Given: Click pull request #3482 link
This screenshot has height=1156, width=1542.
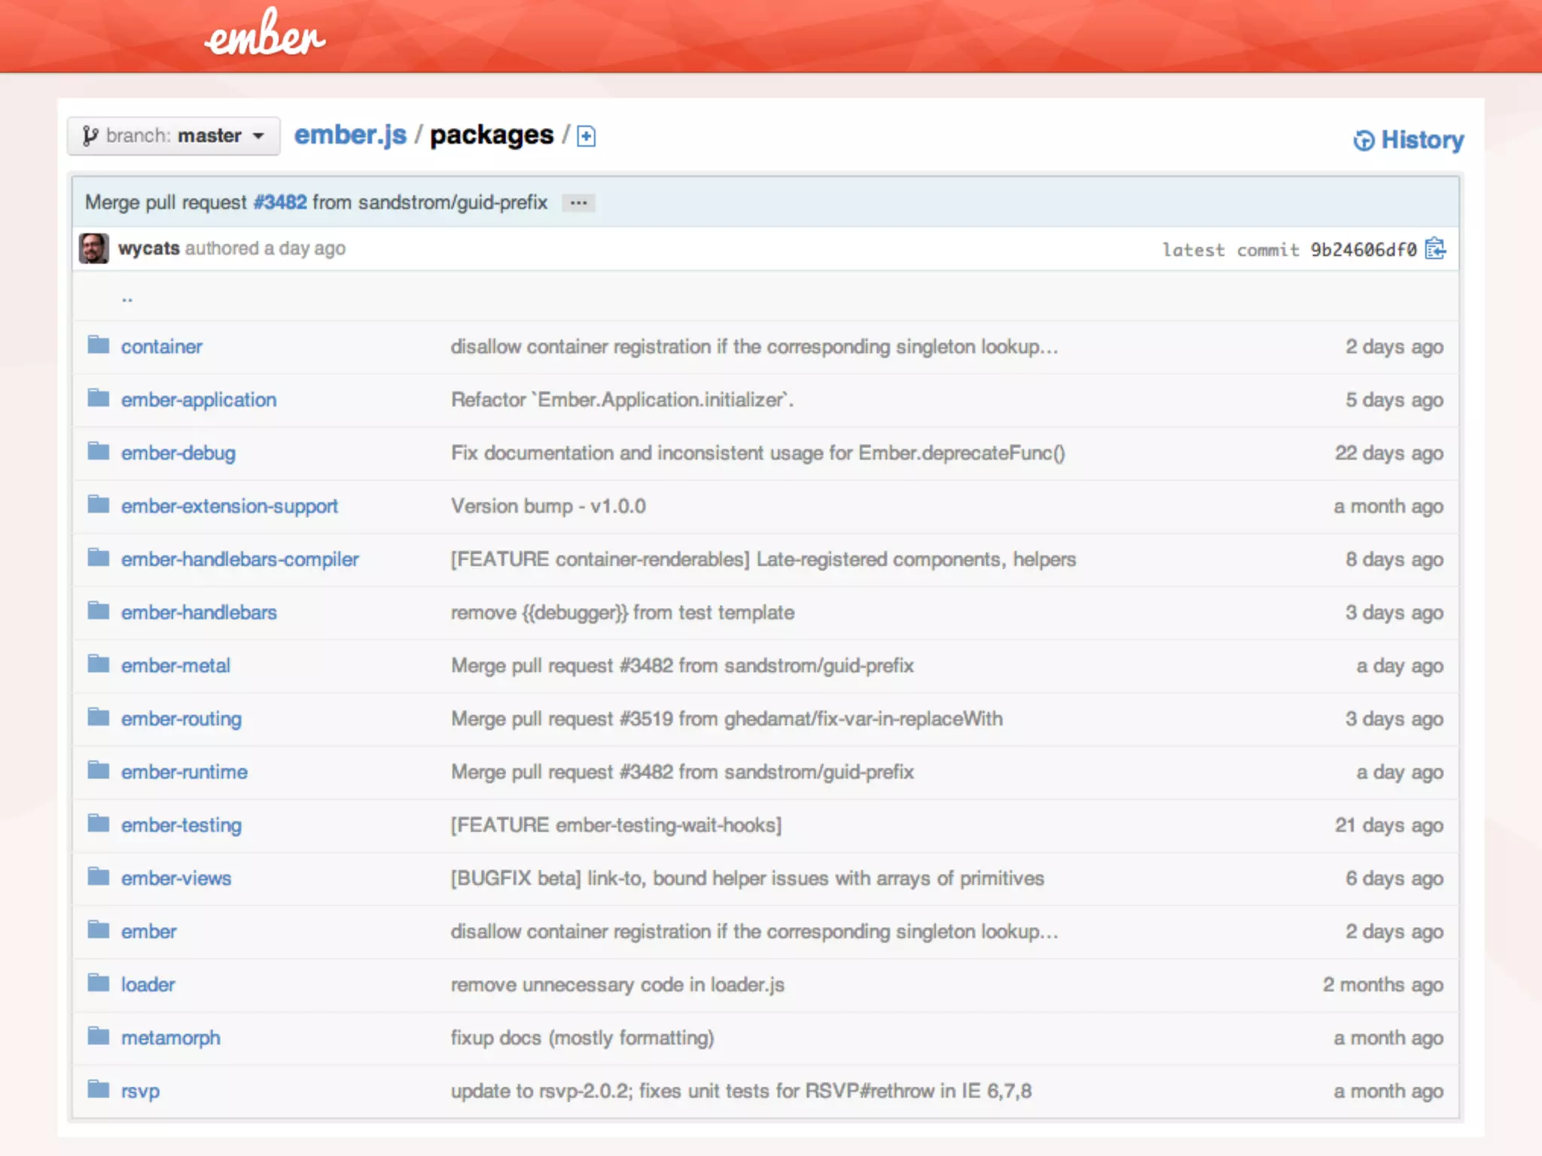Looking at the screenshot, I should click(x=280, y=202).
